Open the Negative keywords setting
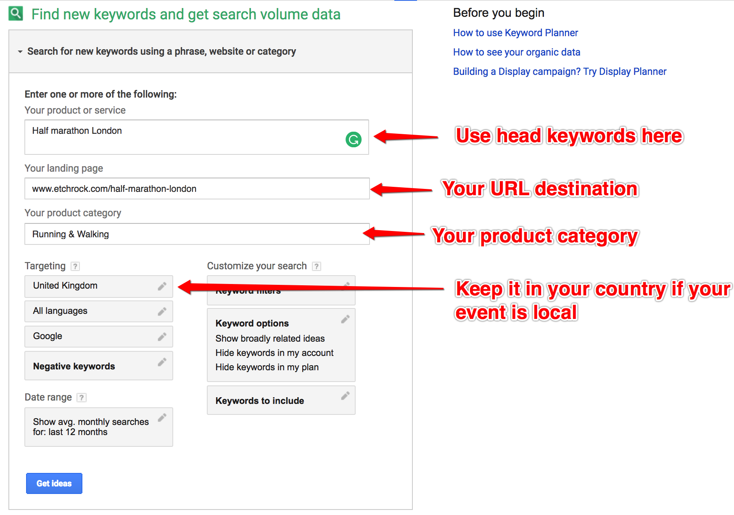The height and width of the screenshot is (515, 734). pyautogui.click(x=99, y=366)
